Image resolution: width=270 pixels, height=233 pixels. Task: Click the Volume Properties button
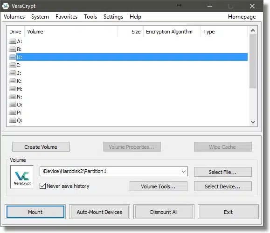132,147
